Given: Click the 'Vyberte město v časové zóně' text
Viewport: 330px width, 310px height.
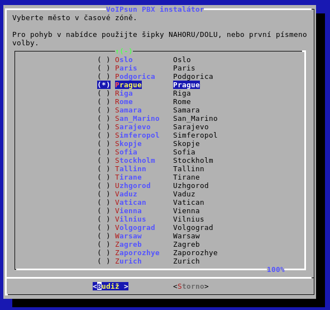Looking at the screenshot, I should 75,18.
